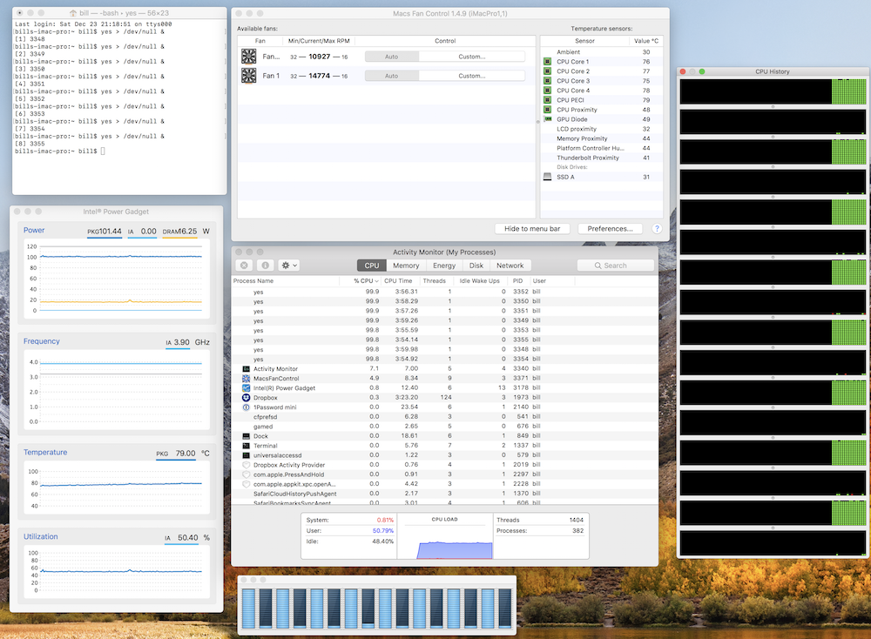The width and height of the screenshot is (871, 639).
Task: Click the Inspect process info icon
Action: (x=266, y=266)
